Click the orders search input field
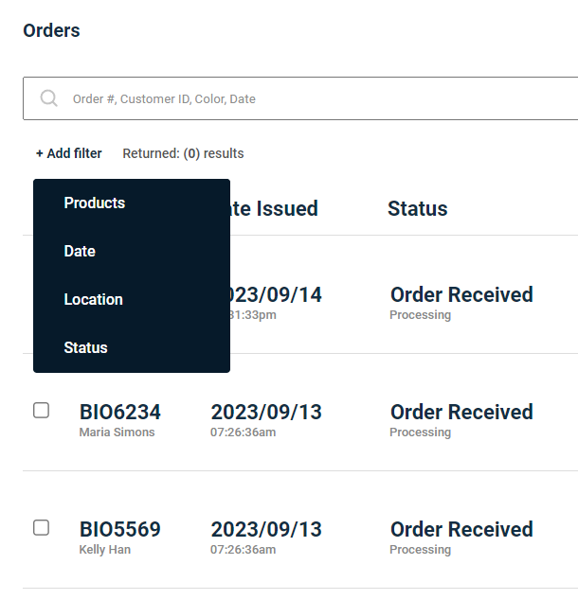The image size is (578, 600). pos(313,98)
